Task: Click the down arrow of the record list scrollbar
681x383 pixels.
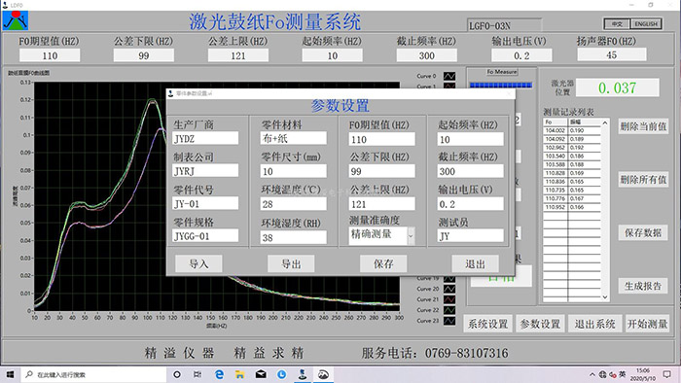Action: pos(605,297)
